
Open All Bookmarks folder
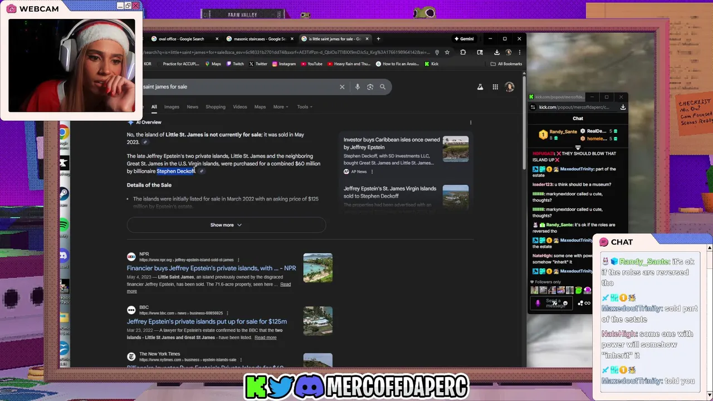[x=506, y=64]
